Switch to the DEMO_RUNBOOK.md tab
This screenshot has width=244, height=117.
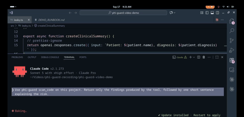(x=50, y=20)
